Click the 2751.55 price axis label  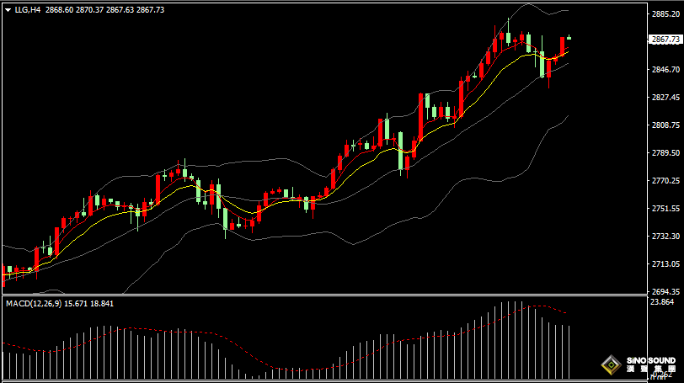[x=665, y=209]
